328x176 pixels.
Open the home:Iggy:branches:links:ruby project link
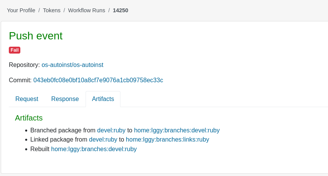click(x=167, y=140)
